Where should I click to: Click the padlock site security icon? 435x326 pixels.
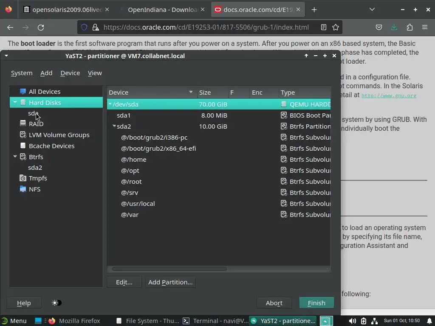click(x=96, y=27)
